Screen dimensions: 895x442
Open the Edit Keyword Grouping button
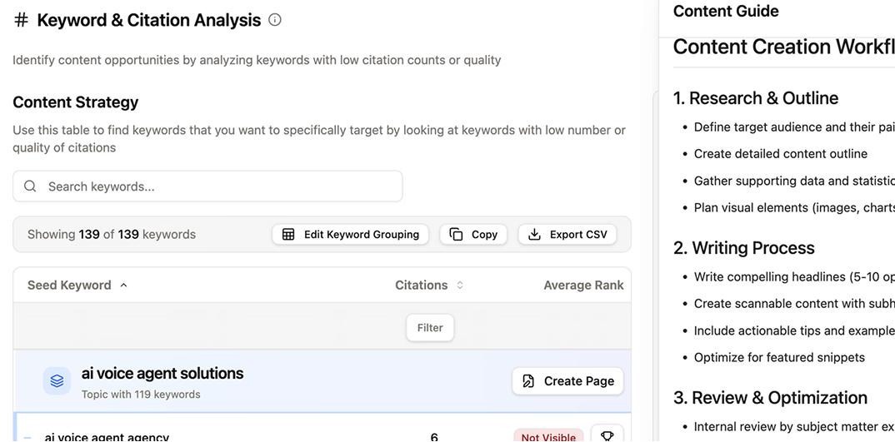[350, 235]
